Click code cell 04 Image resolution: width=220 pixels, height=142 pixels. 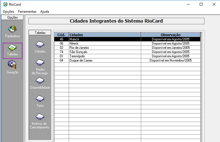click(x=61, y=60)
